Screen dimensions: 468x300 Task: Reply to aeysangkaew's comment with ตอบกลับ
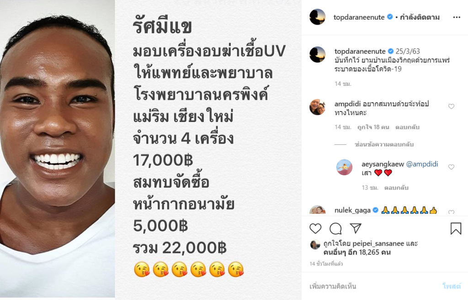pyautogui.click(x=396, y=188)
